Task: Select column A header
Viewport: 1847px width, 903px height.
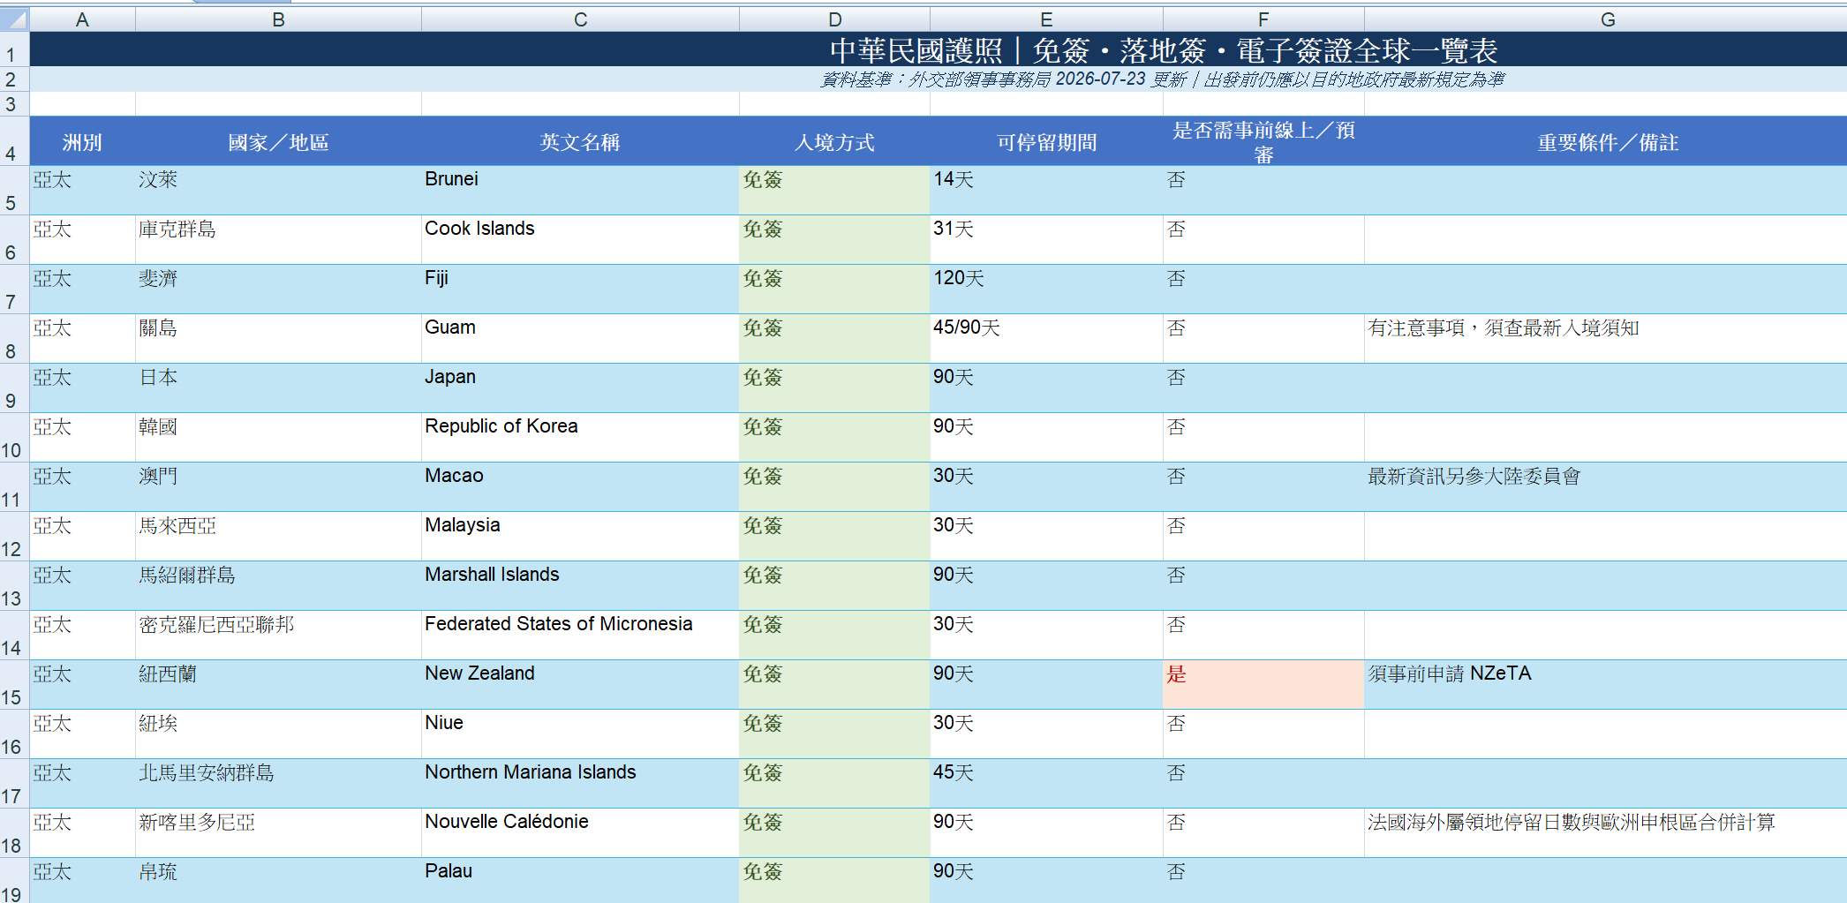Action: tap(82, 19)
